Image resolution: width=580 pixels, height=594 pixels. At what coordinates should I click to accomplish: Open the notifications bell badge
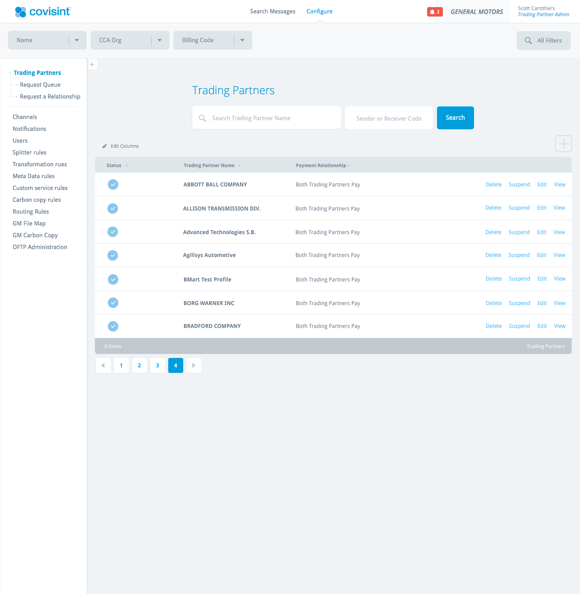[435, 12]
